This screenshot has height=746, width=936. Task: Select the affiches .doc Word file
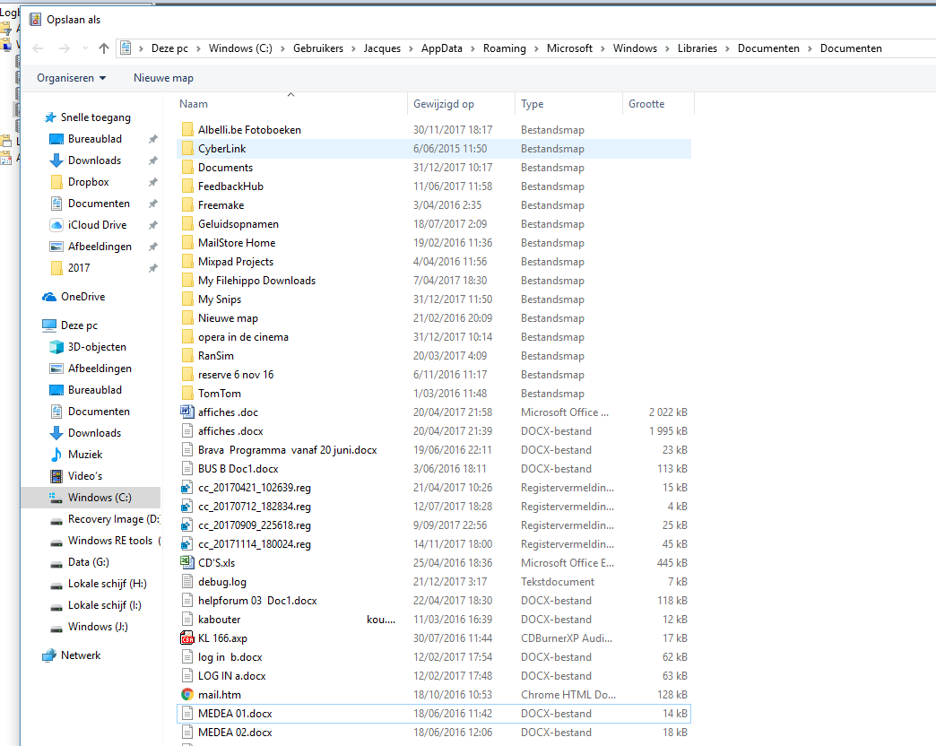[434, 412]
